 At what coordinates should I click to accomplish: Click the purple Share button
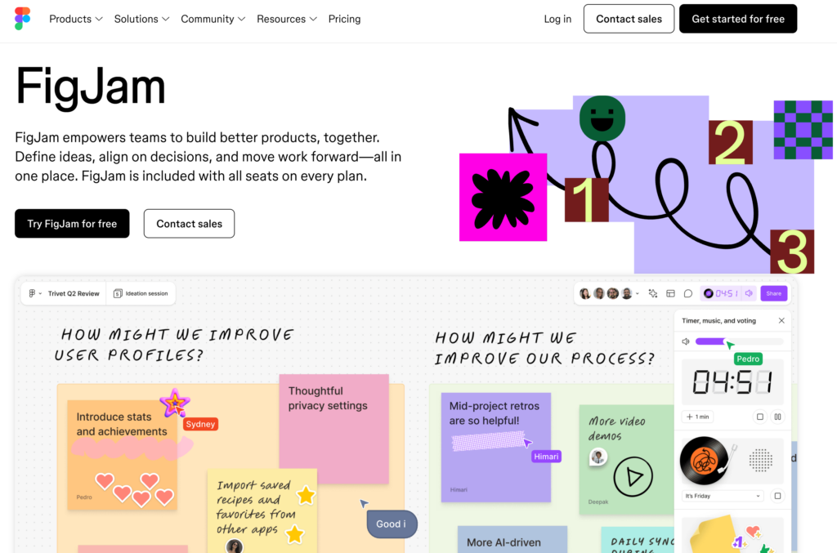(773, 293)
